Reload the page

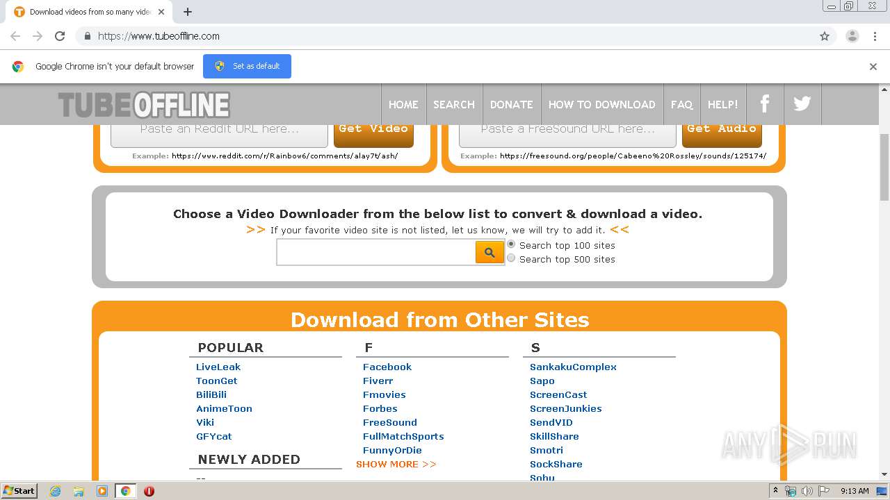(60, 36)
